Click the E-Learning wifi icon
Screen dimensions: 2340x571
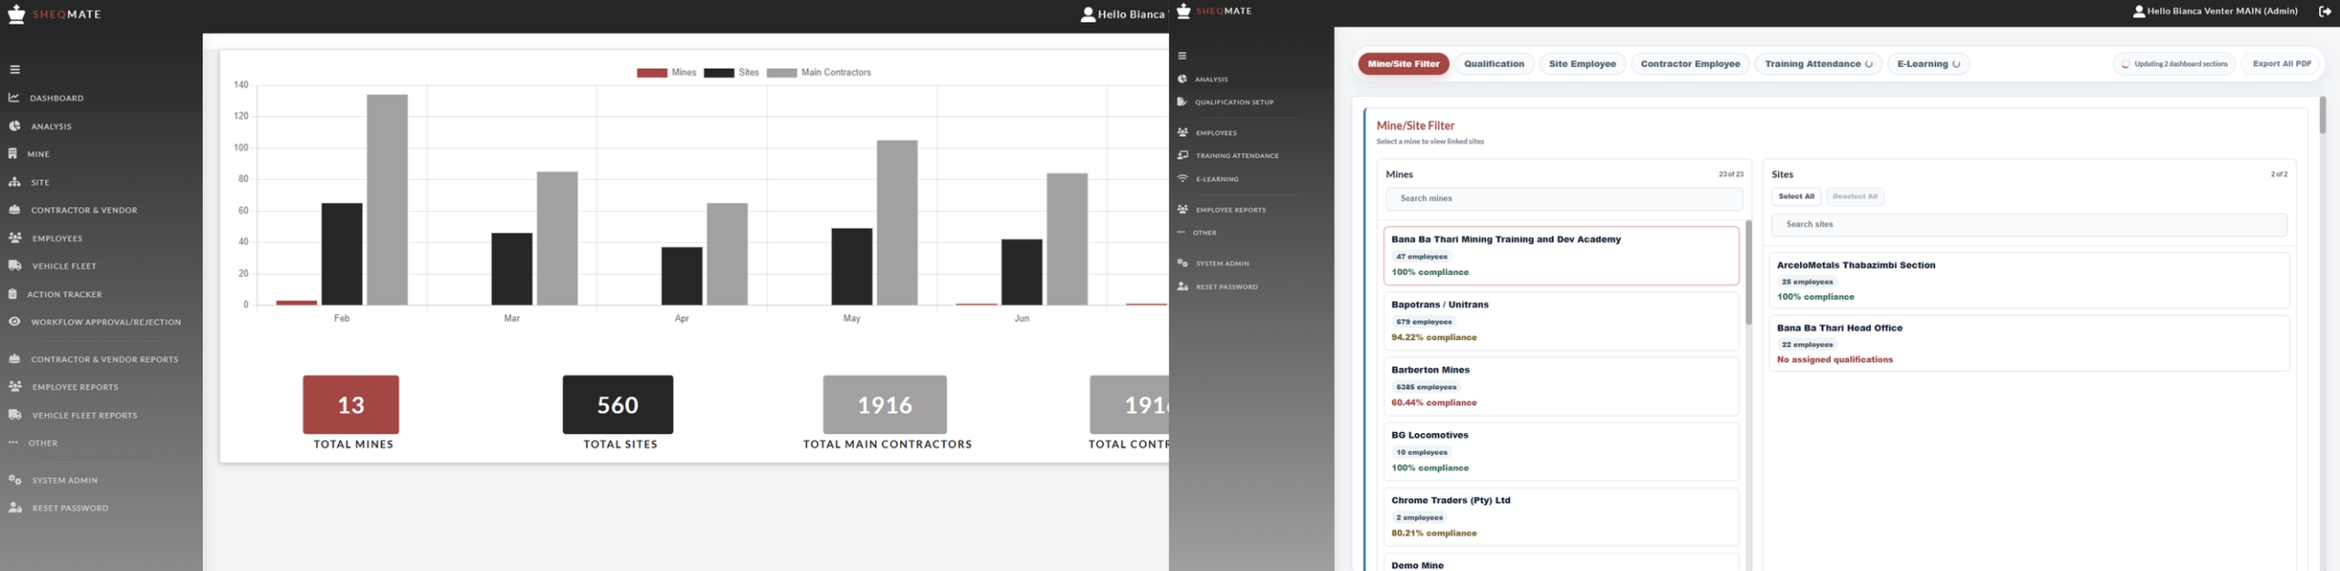pos(1183,179)
